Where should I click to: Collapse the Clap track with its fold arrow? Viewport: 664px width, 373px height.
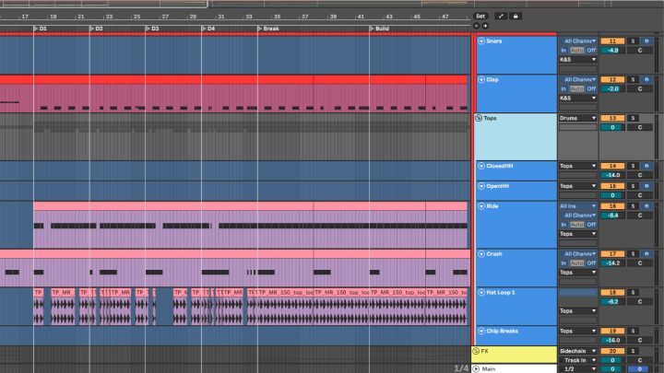click(x=481, y=79)
